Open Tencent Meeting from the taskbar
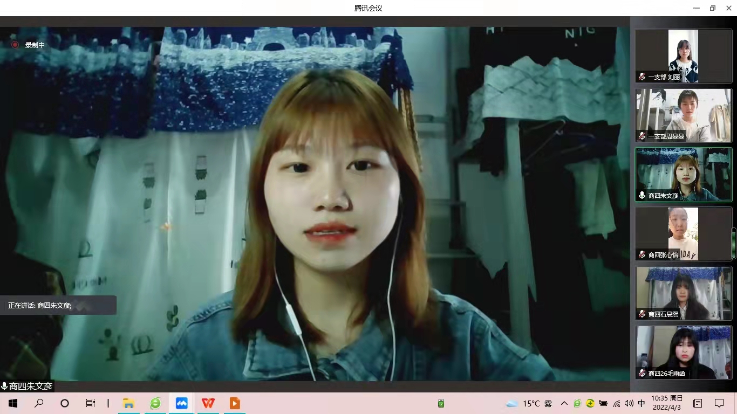 click(x=182, y=403)
